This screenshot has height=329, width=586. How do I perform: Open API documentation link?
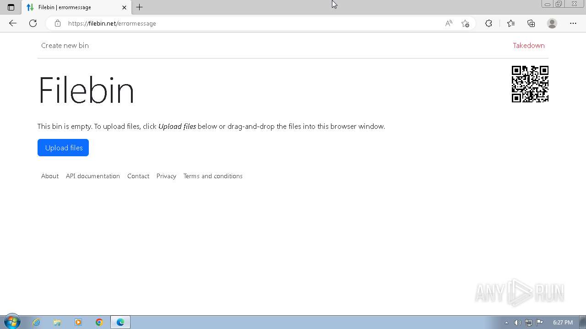point(93,176)
